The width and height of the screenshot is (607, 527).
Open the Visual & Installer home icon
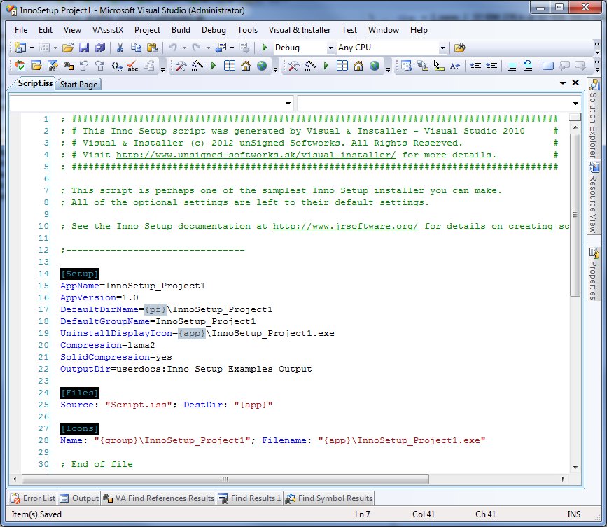(x=246, y=66)
